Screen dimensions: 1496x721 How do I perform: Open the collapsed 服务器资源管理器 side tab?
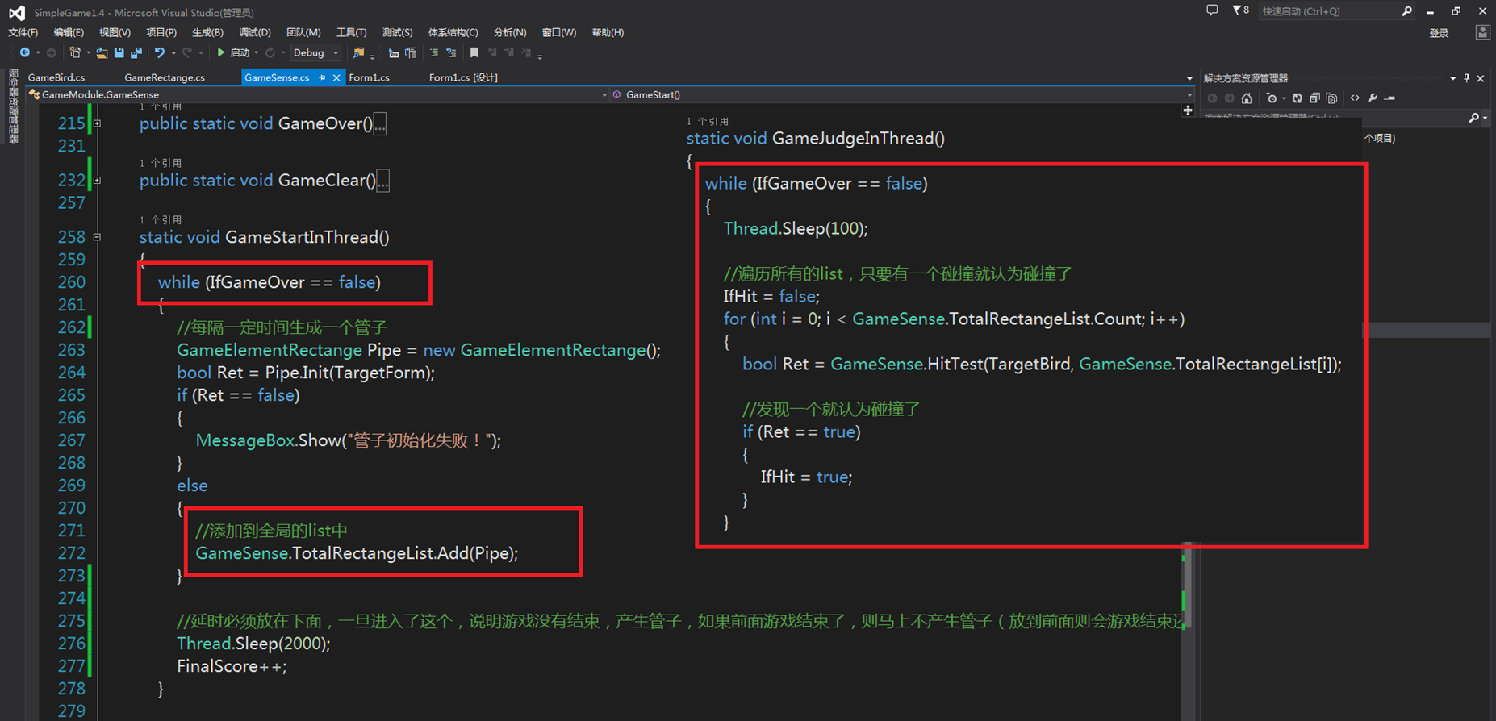[13, 106]
